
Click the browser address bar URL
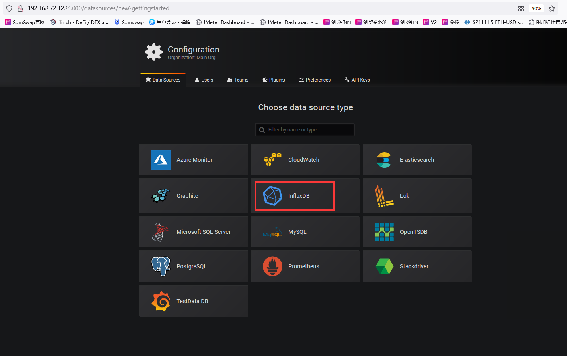click(x=99, y=8)
